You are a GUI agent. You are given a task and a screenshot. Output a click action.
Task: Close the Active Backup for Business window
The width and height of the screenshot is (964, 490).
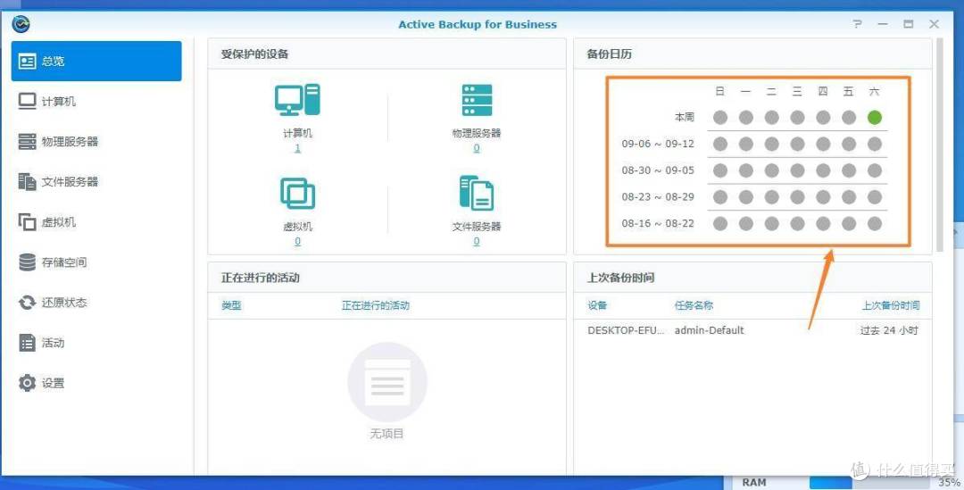934,24
